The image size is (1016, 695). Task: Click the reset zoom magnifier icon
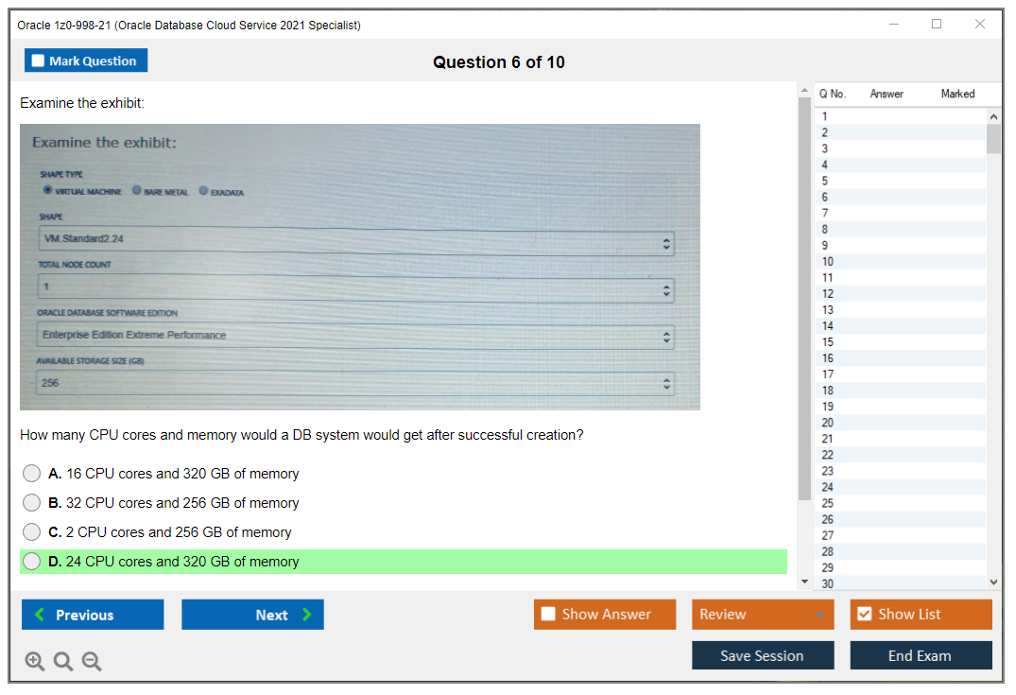click(63, 662)
